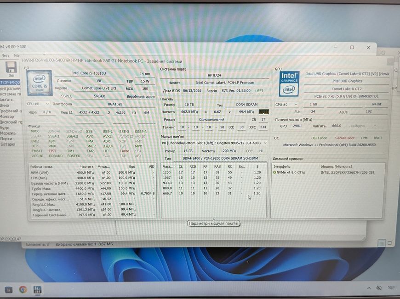Click the EIST feature flag

52,151
